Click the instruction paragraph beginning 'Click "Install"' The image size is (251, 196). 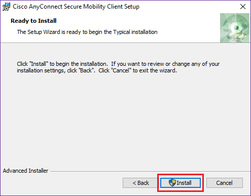tap(118, 67)
